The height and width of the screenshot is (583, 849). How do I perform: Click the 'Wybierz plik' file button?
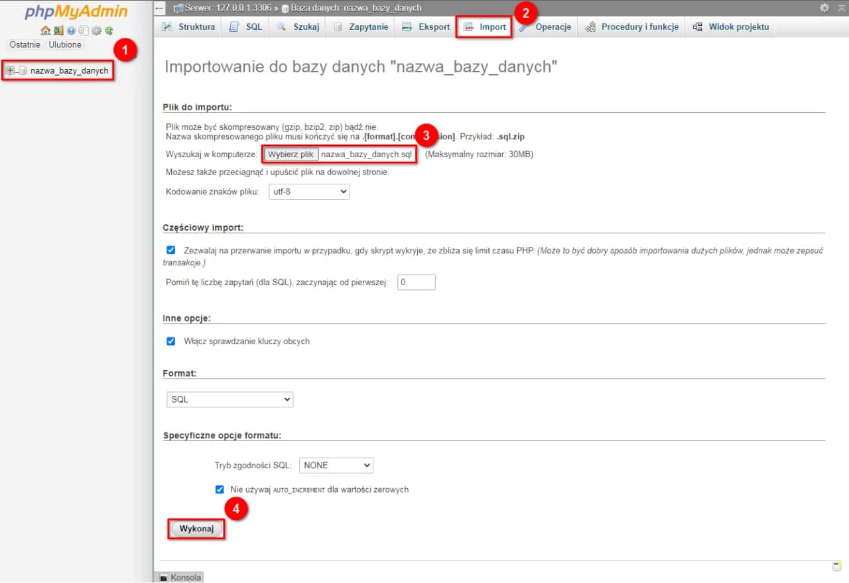291,155
